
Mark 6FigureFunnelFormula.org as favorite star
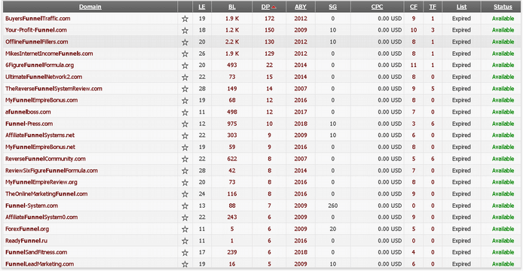[185, 65]
